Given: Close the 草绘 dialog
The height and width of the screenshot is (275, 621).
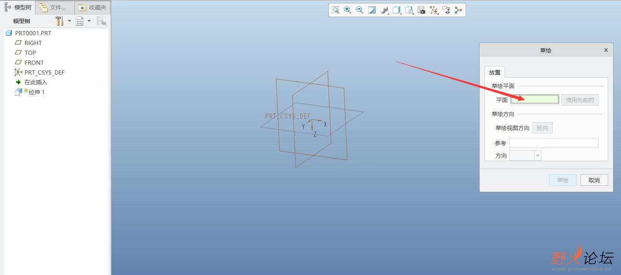Looking at the screenshot, I should [x=606, y=50].
